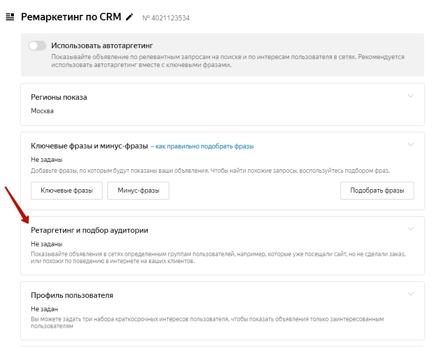Viewport: 442px width, 347px height.
Task: Collapse the keywords and minus-phrases section chevron
Action: pos(411,144)
